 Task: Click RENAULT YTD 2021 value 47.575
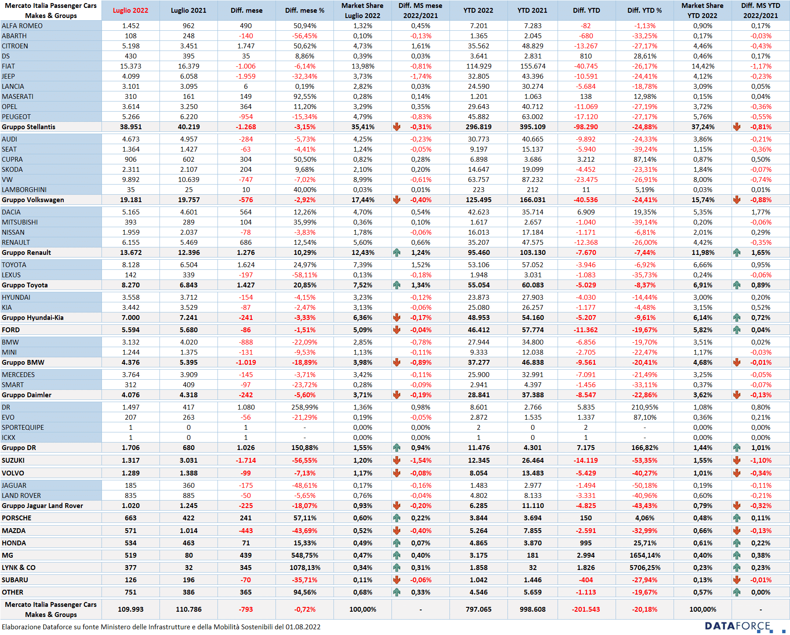point(533,243)
